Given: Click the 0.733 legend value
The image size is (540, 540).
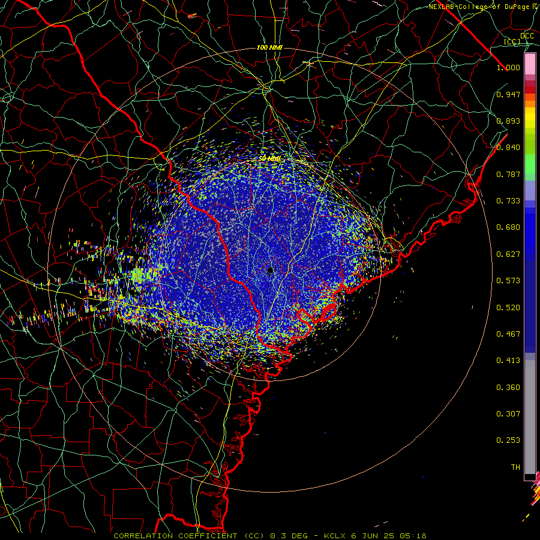Looking at the screenshot, I should [x=508, y=201].
